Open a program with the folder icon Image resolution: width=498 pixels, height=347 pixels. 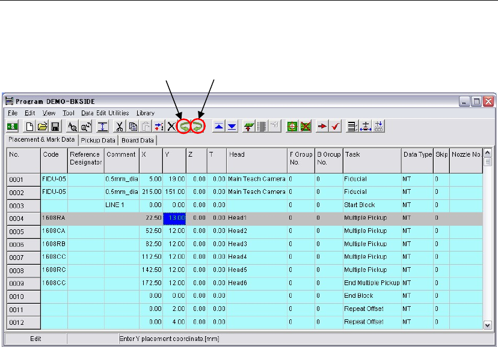click(x=42, y=127)
